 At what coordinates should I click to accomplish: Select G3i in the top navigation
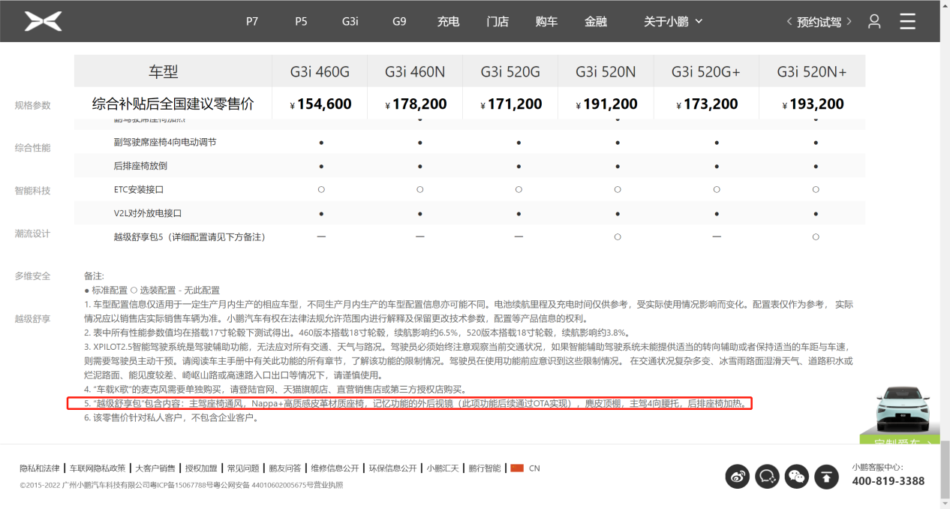point(350,21)
